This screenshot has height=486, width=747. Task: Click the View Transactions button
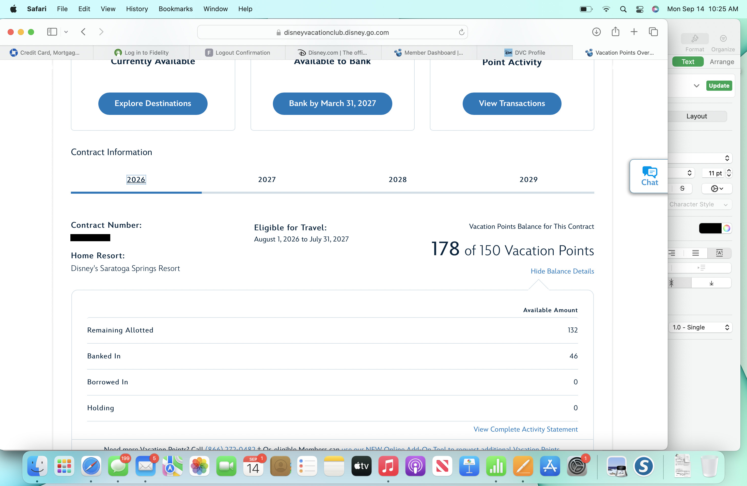click(512, 104)
